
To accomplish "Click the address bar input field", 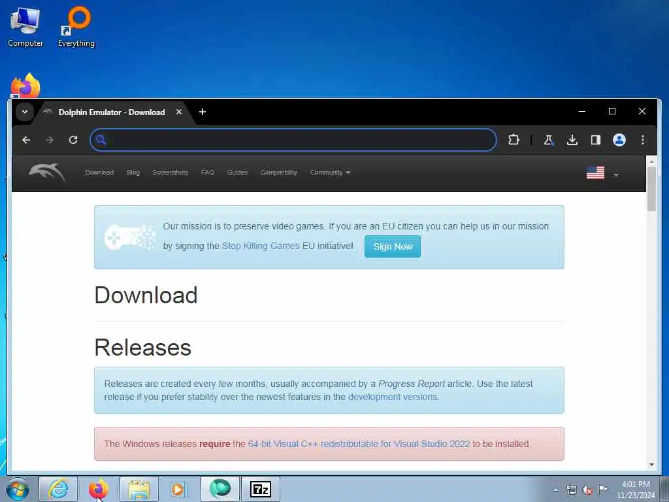I will tap(293, 140).
